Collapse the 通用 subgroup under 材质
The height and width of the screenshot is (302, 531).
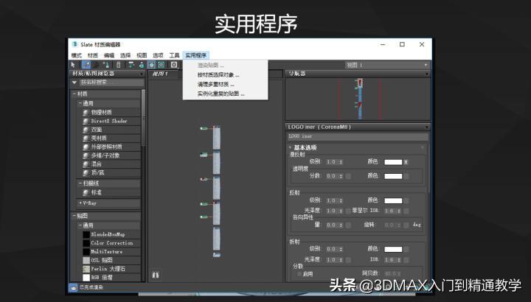80,103
